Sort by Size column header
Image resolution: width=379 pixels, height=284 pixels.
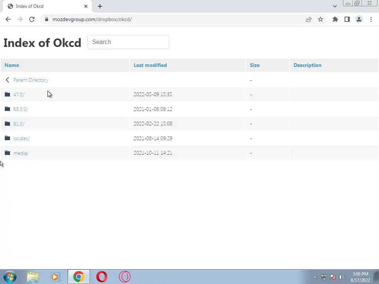coord(255,65)
